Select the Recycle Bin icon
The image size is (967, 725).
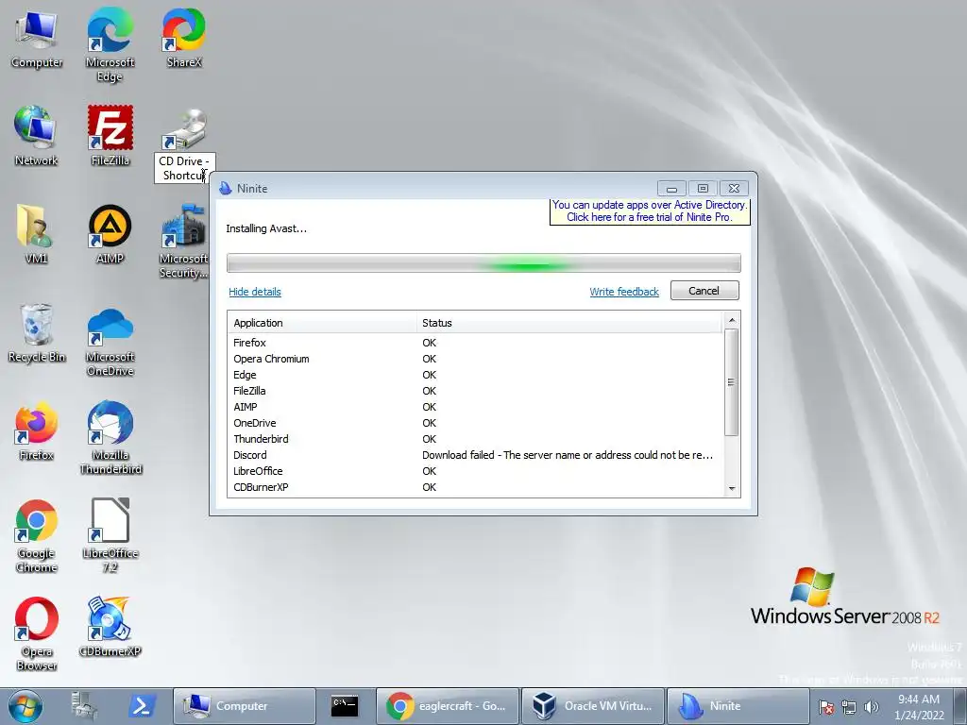pos(37,333)
